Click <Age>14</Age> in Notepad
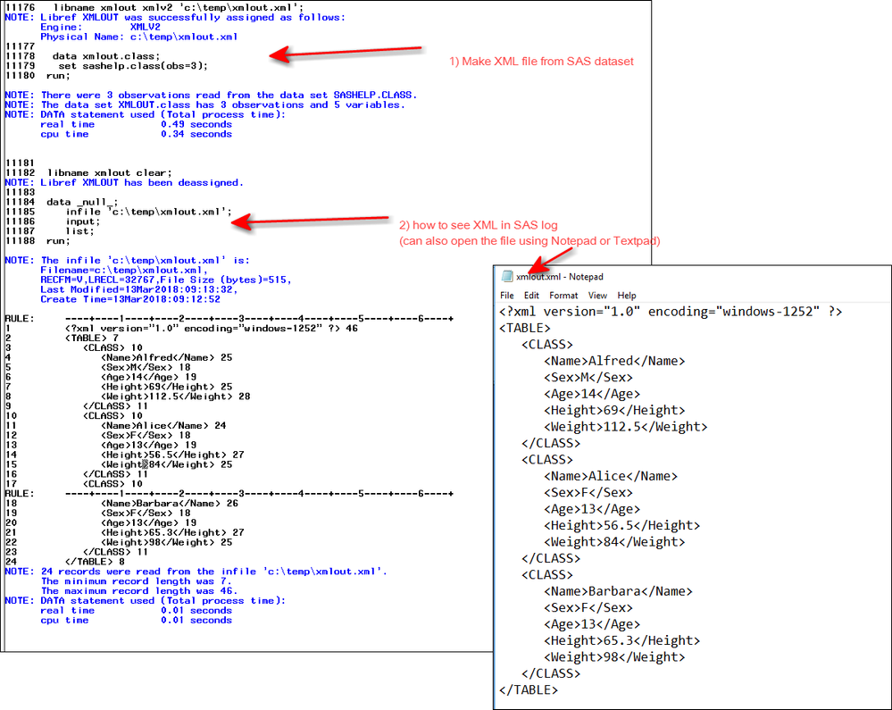 pyautogui.click(x=592, y=394)
